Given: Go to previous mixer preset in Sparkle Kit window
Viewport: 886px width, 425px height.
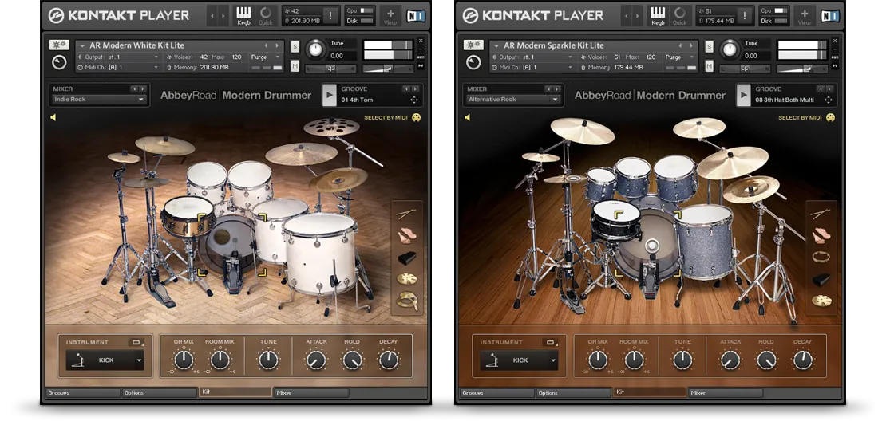Looking at the screenshot, I should [x=548, y=89].
